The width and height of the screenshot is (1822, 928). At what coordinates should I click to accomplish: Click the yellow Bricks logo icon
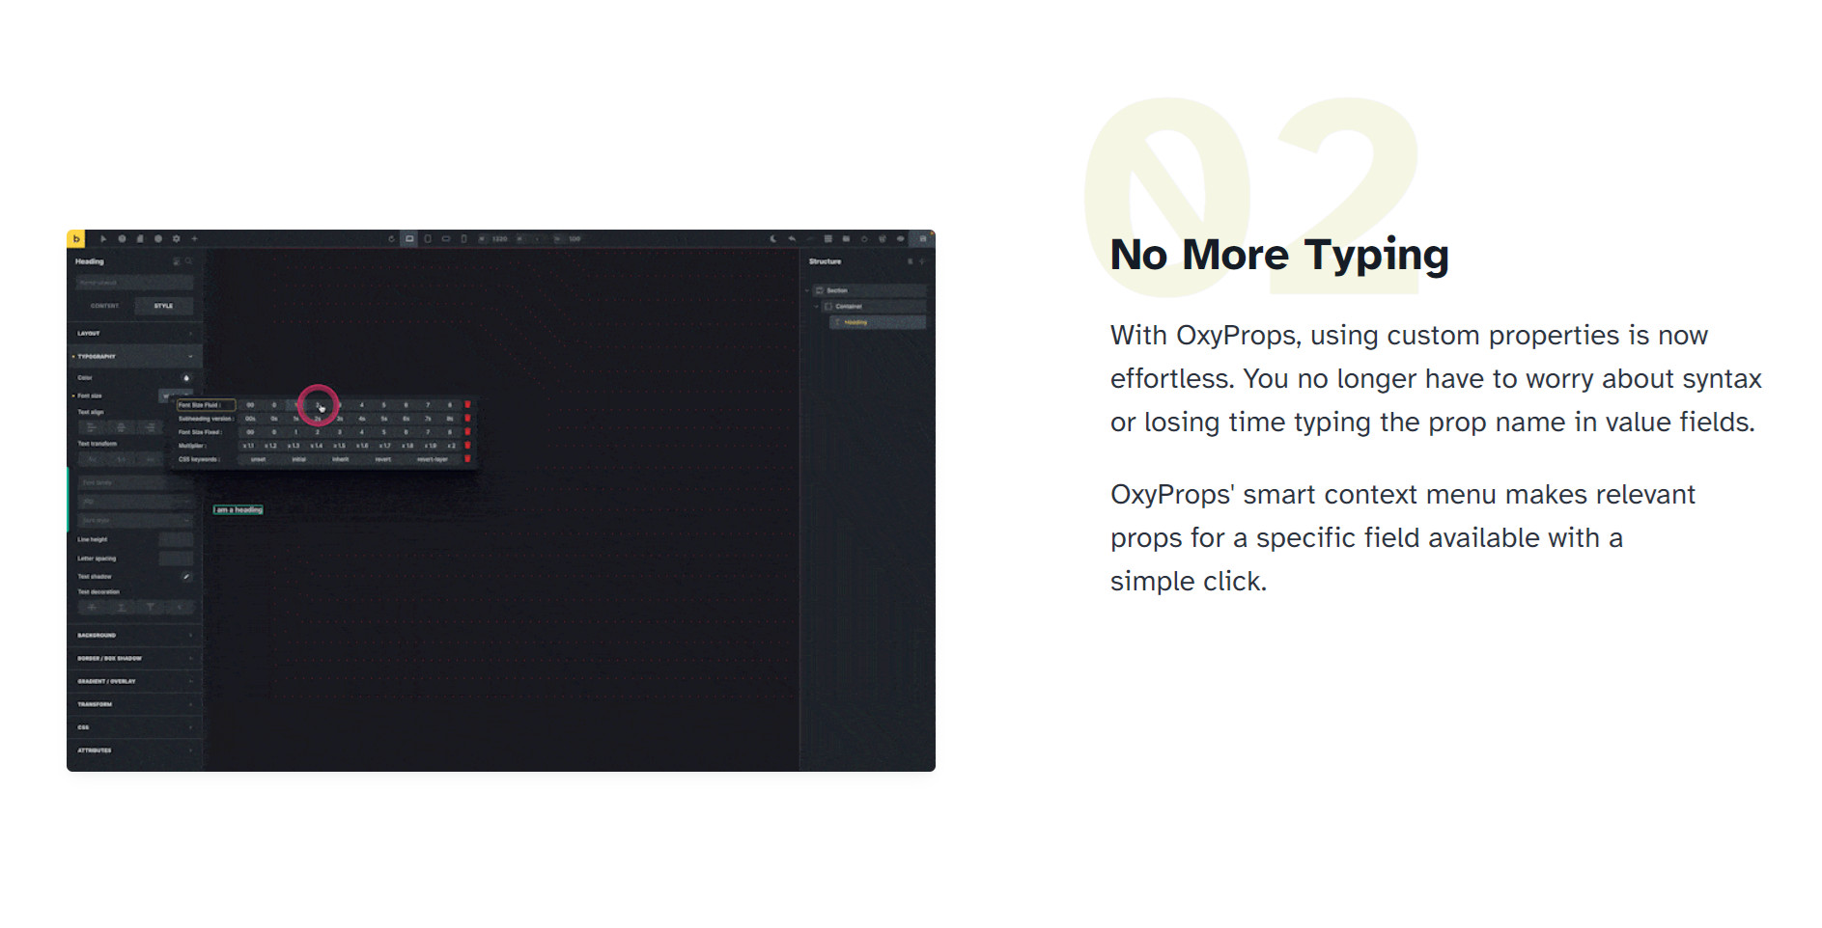pyautogui.click(x=76, y=238)
